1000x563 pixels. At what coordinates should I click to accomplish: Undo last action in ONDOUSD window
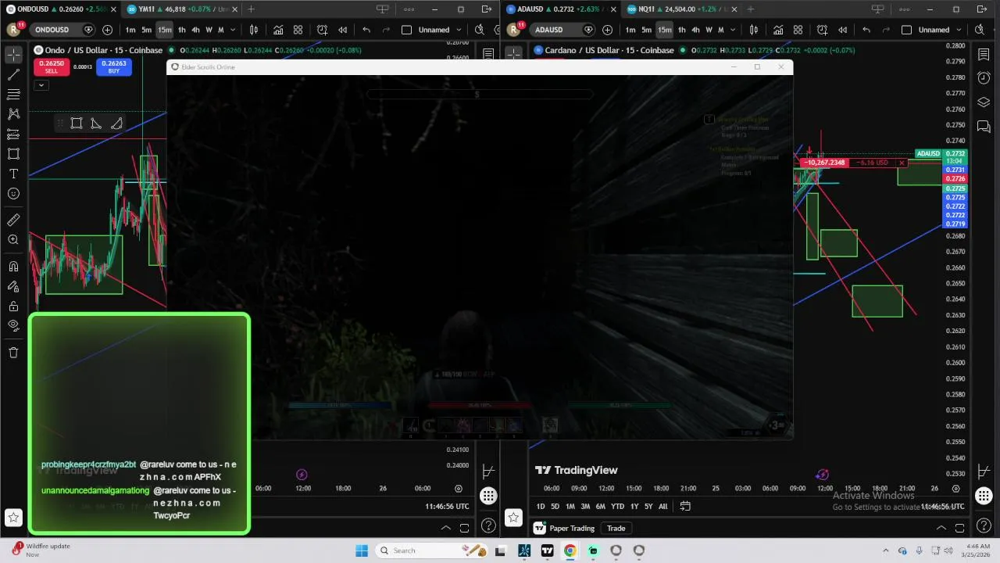pos(366,30)
